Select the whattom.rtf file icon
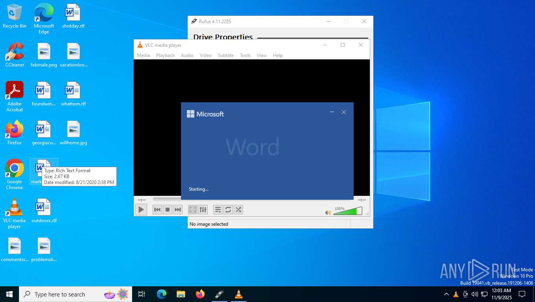This screenshot has height=302, width=535. [73, 94]
